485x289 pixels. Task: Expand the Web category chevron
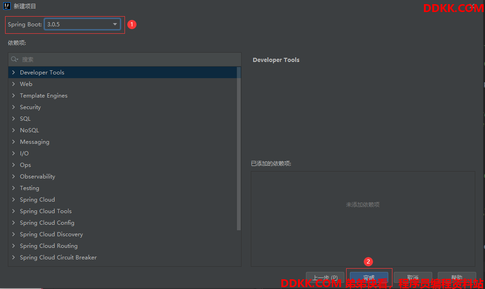[13, 84]
